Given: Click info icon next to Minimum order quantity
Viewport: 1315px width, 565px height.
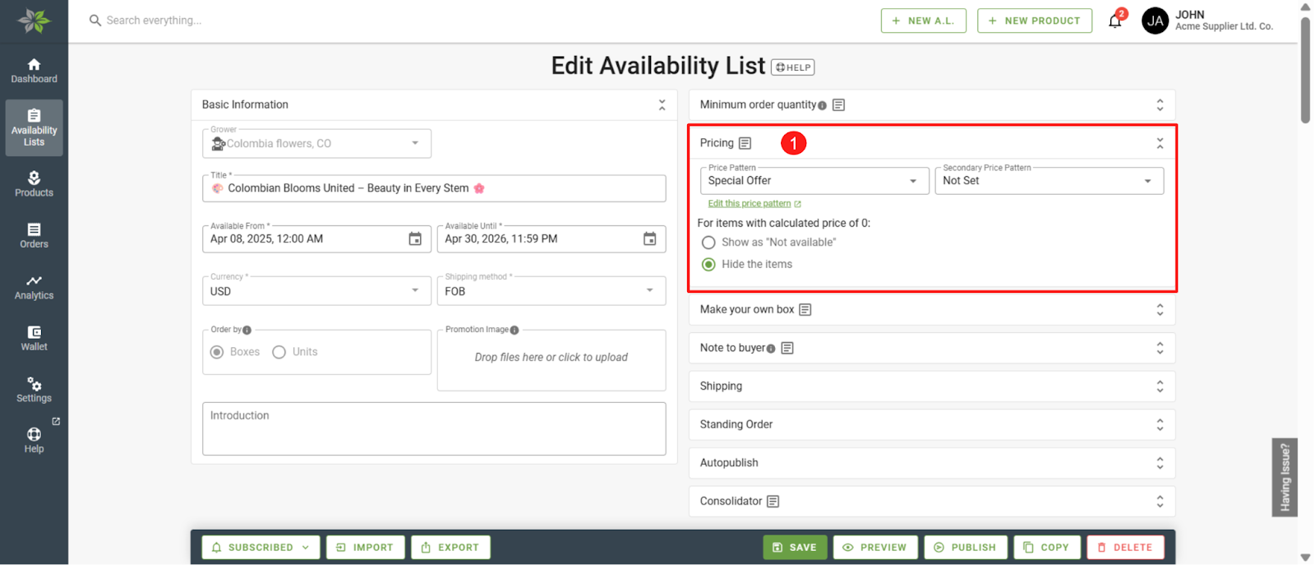Looking at the screenshot, I should 822,105.
